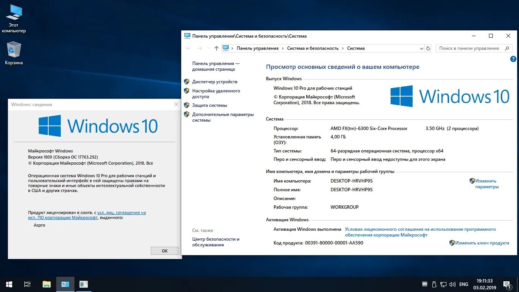Screen dimensions: 519x292
Task: Open the recent locations dropdown arrow
Action: (208, 48)
